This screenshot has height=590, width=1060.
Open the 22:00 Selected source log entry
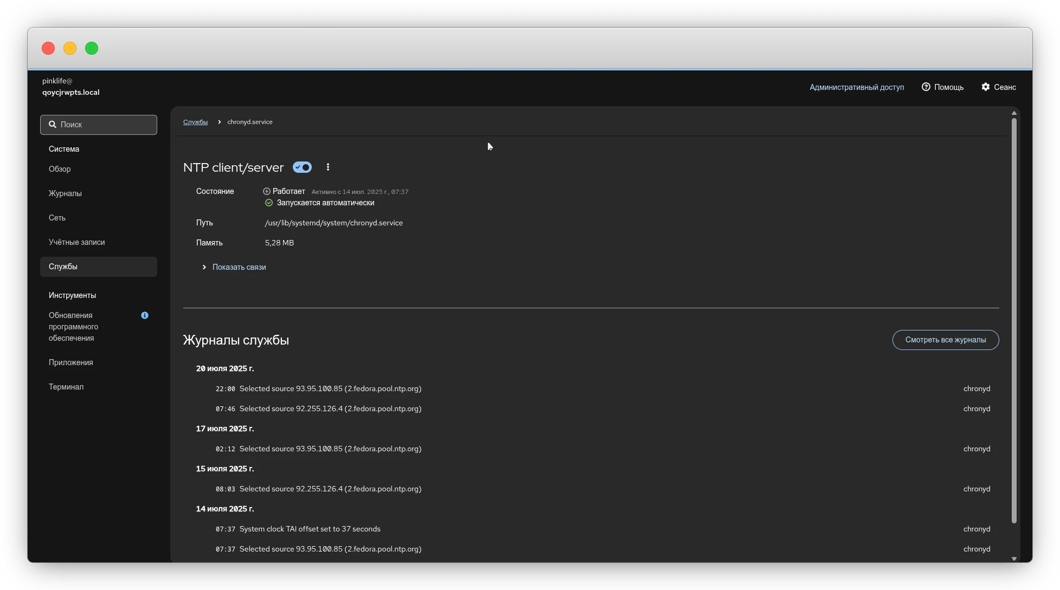pyautogui.click(x=318, y=388)
